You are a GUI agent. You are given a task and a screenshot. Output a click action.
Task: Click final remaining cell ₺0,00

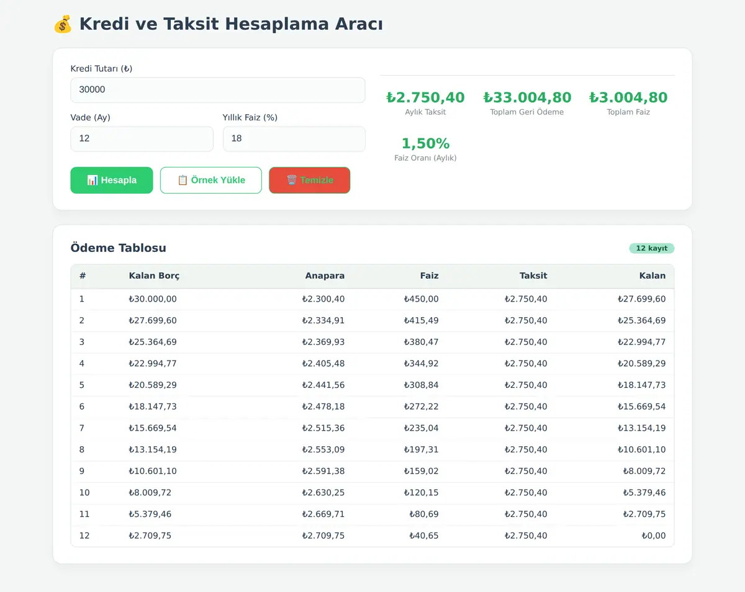pyautogui.click(x=654, y=536)
